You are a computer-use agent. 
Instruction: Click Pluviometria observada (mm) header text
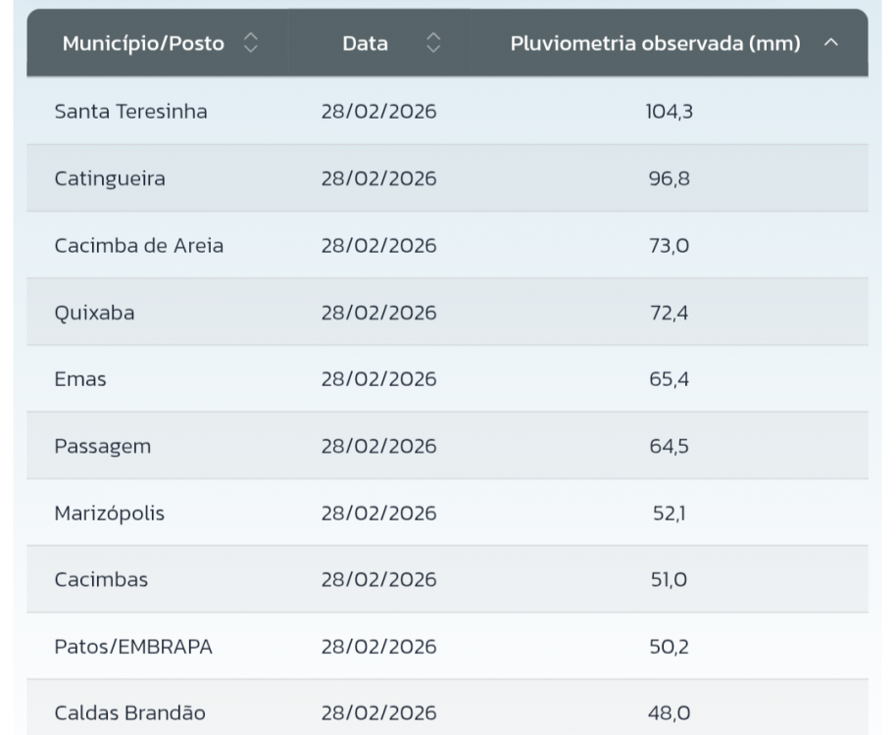(655, 43)
